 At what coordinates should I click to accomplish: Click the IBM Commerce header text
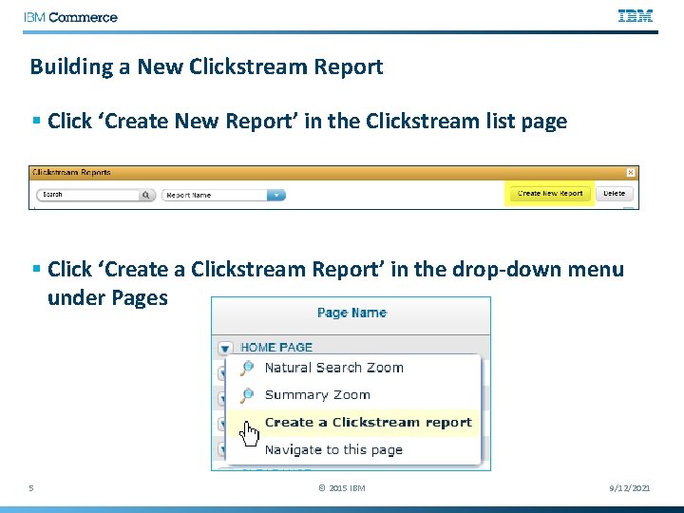(x=70, y=17)
